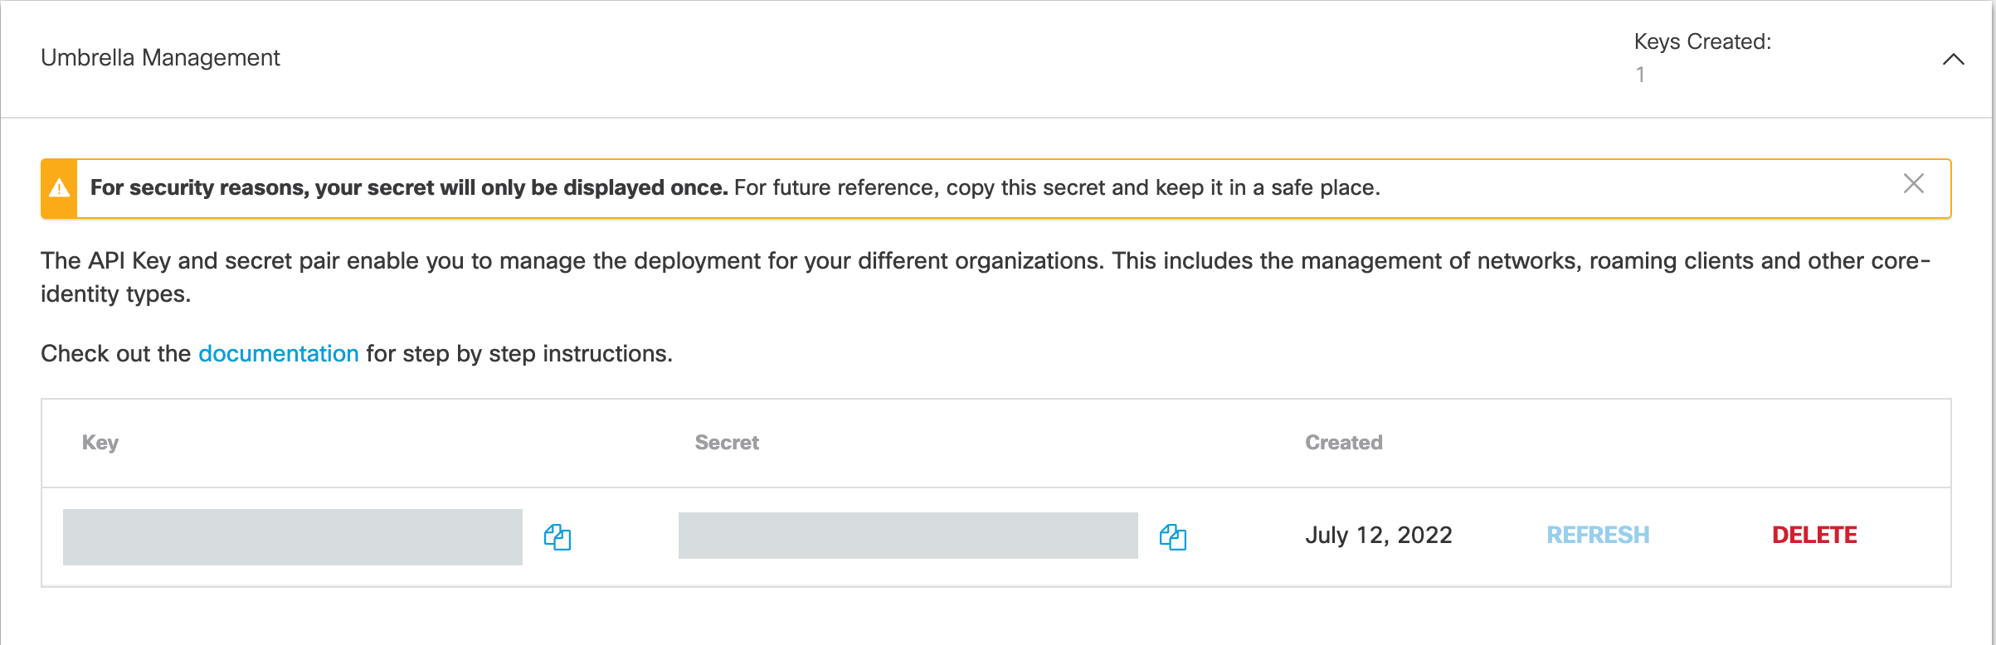Click the yellow alert symbol on the security notice

(x=58, y=187)
